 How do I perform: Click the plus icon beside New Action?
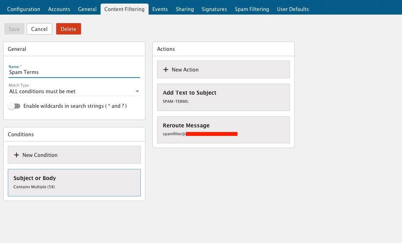166,70
